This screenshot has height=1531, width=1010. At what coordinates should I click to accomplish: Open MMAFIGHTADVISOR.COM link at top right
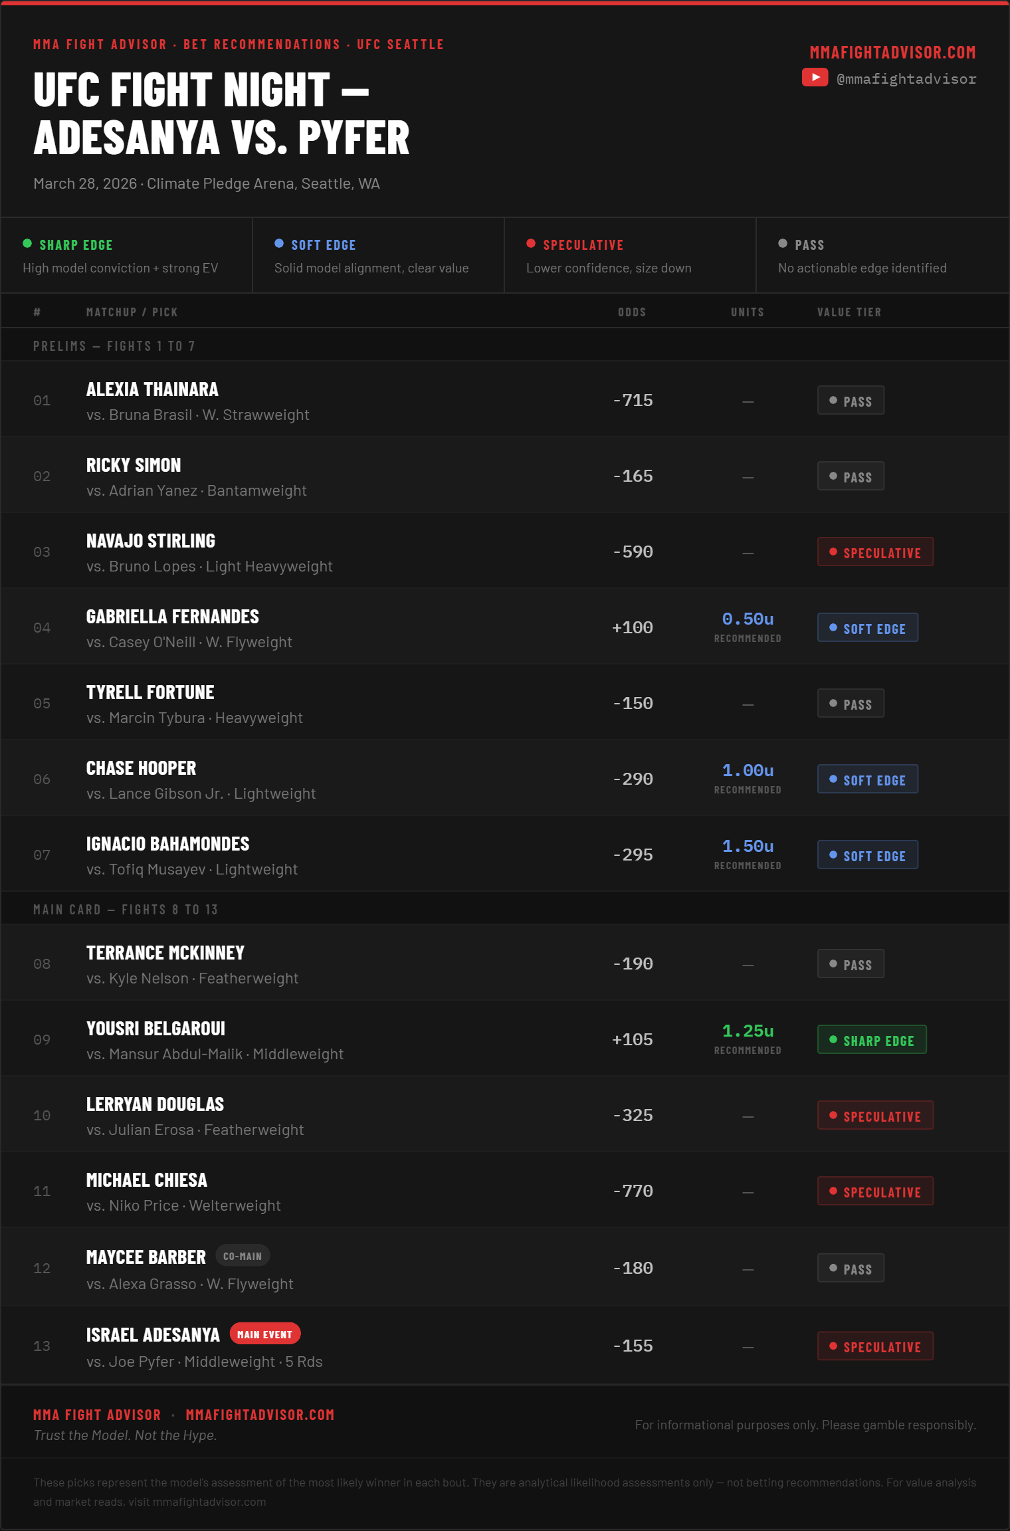point(892,52)
